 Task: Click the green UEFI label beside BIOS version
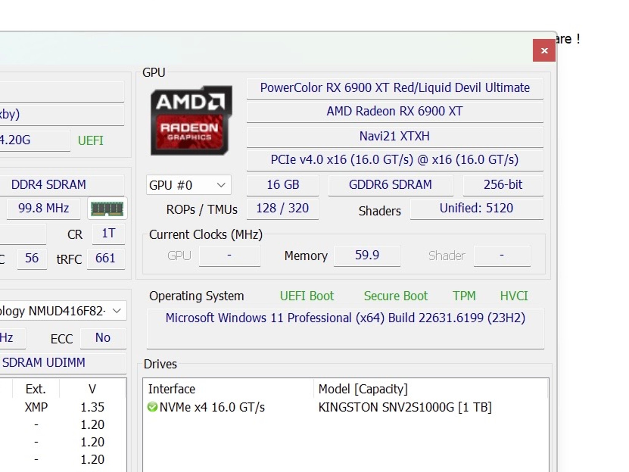[91, 141]
